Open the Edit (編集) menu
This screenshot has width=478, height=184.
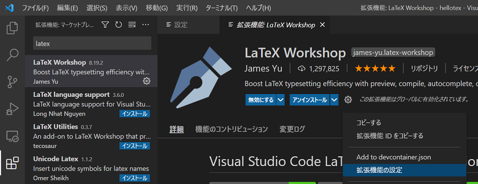pyautogui.click(x=67, y=8)
